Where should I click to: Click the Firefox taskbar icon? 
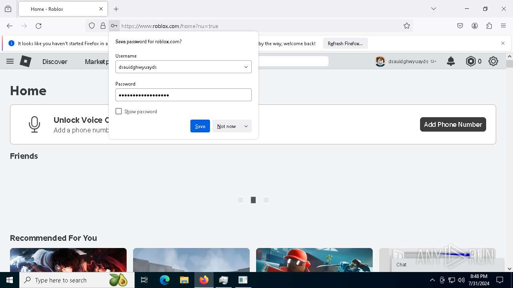pyautogui.click(x=204, y=280)
